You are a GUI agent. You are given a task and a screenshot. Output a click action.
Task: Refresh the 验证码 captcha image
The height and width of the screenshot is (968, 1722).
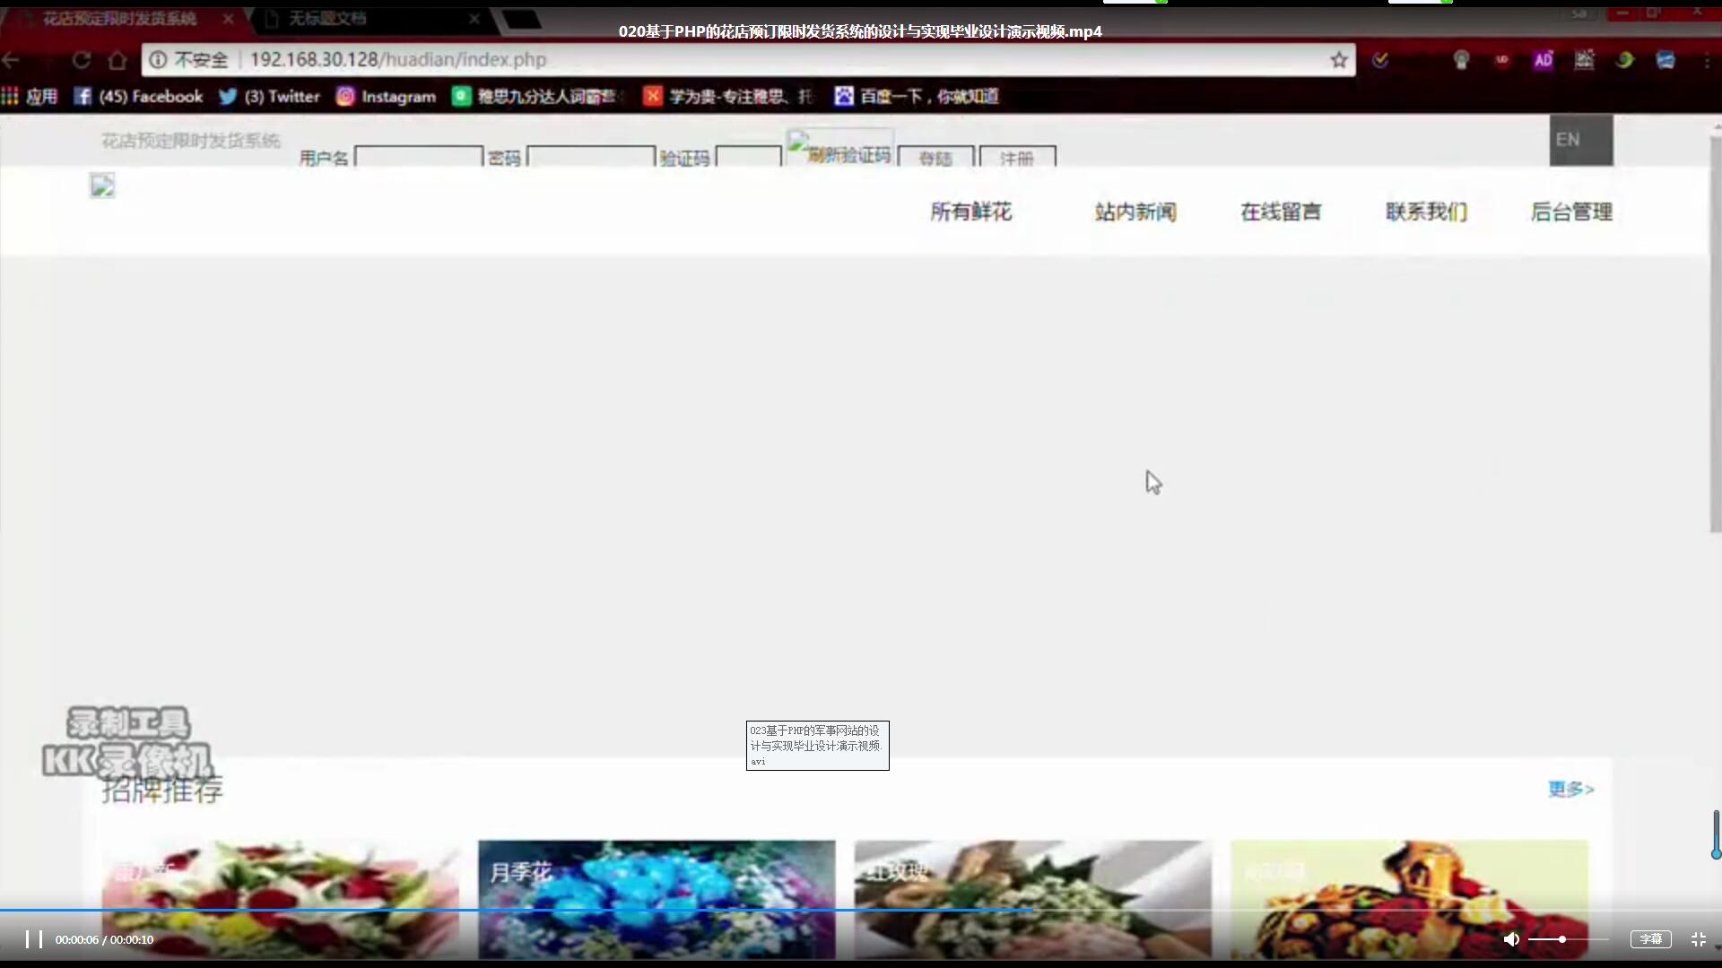click(x=840, y=148)
